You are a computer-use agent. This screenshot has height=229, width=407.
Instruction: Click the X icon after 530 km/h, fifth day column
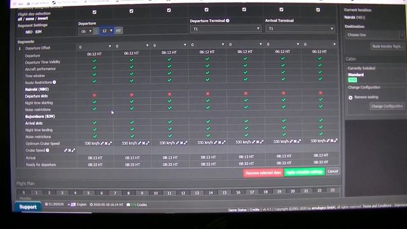pos(258,142)
